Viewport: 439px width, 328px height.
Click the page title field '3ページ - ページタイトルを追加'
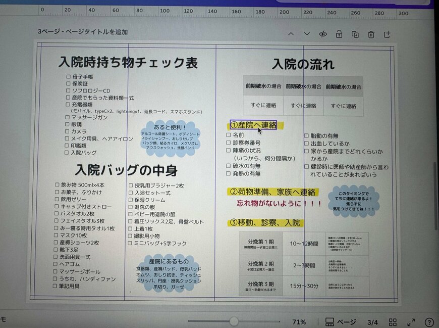tap(83, 32)
